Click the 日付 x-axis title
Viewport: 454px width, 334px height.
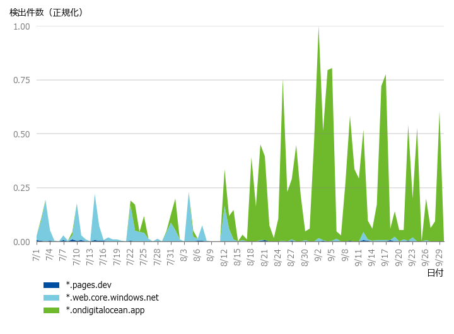[x=435, y=273]
